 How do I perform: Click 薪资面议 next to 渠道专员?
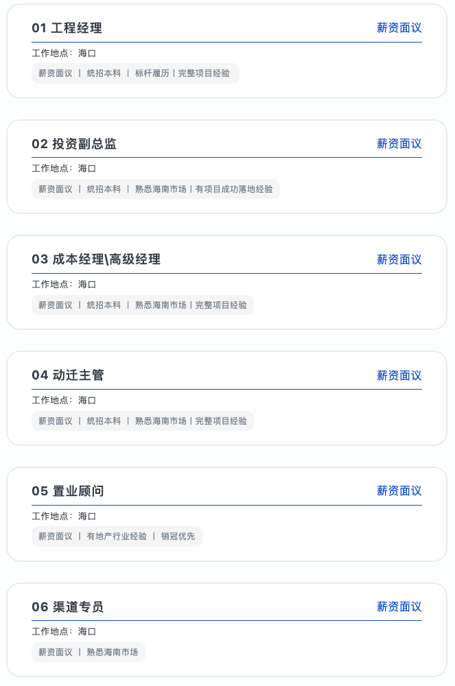[x=399, y=607]
